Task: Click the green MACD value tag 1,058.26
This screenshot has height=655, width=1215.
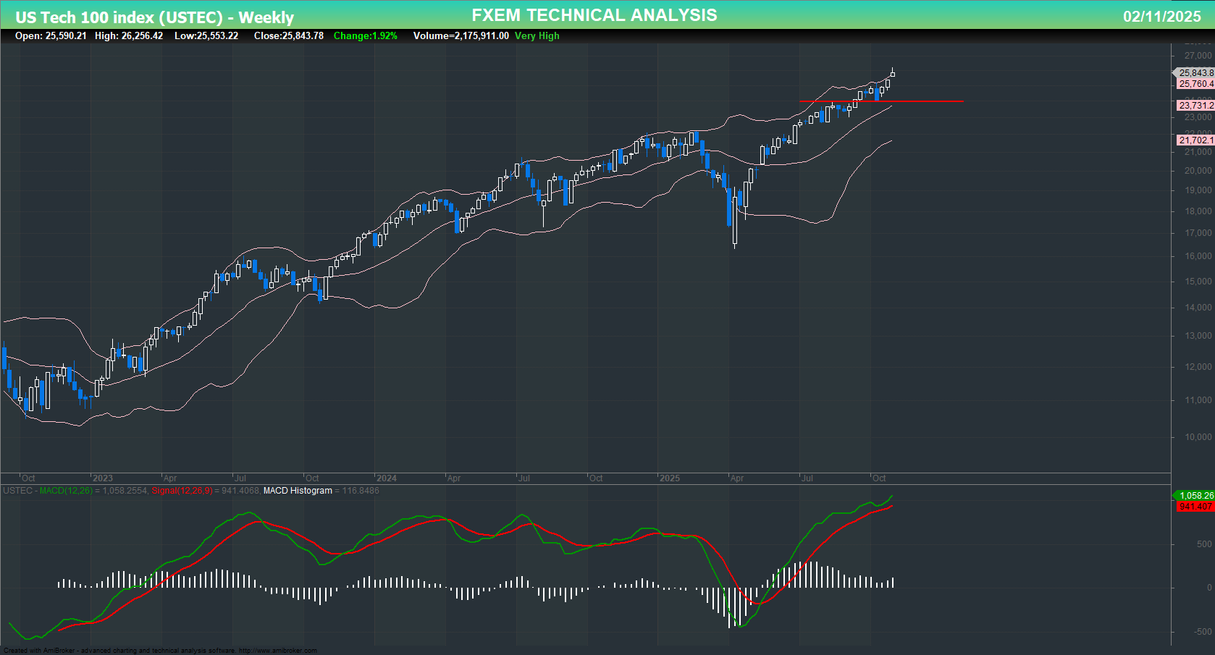Action: coord(1195,496)
